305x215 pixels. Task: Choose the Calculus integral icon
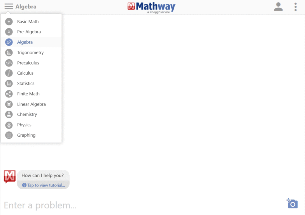9,73
